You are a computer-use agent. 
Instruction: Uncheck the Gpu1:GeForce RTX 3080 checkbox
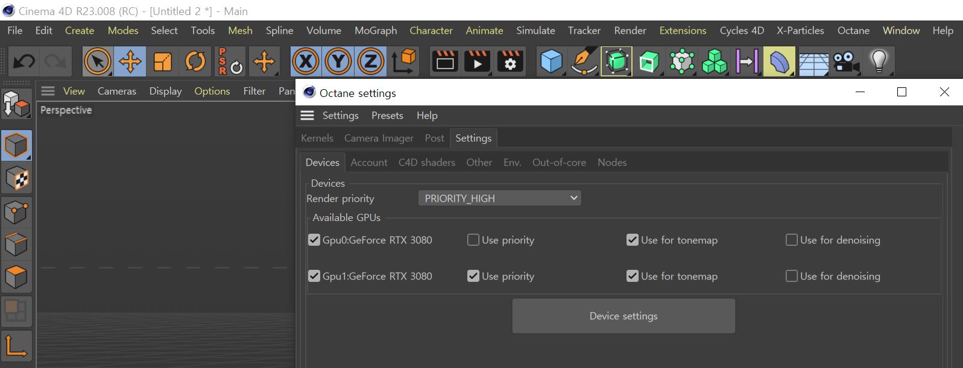point(314,276)
